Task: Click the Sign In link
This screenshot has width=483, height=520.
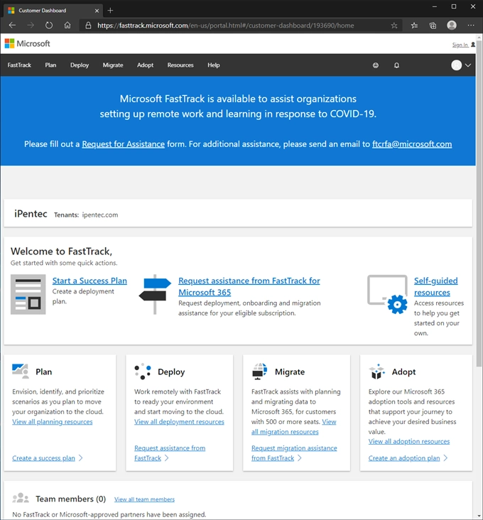Action: point(460,45)
